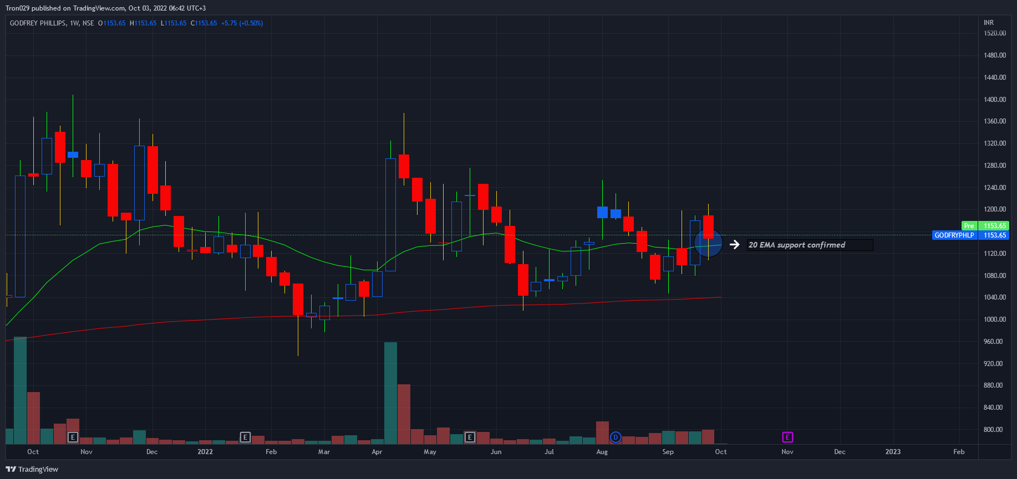
Task: Click the blue GODFRYPHLP price label
Action: pyautogui.click(x=954, y=235)
